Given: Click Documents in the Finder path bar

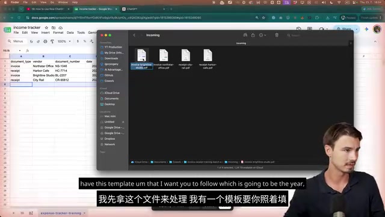Looking at the screenshot, I should coord(158,162).
